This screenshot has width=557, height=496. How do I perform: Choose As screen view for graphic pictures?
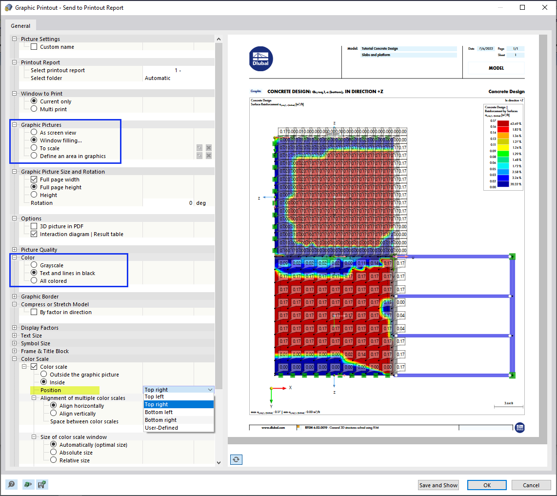(x=34, y=132)
